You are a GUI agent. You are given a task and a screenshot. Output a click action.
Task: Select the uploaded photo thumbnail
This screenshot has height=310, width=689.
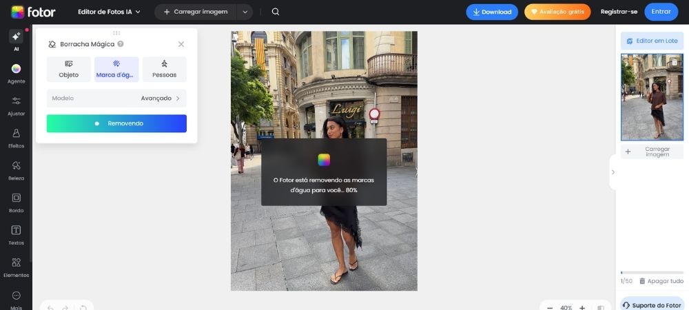pos(652,97)
